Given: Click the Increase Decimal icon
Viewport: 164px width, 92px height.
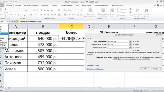Looking at the screenshot, I should [x=78, y=15].
